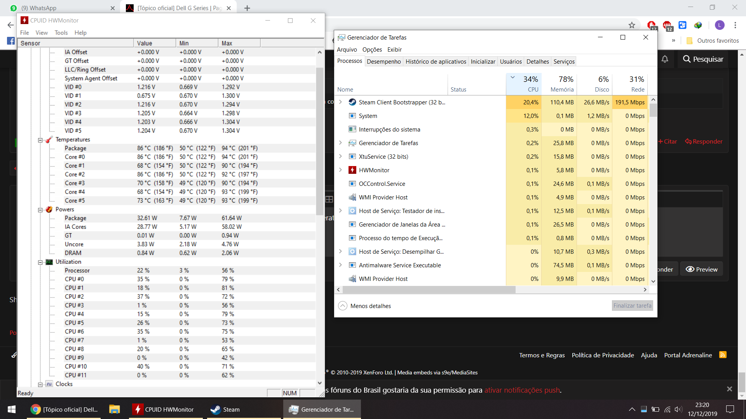Click the Temperatures thermometer icon
The height and width of the screenshot is (419, 746).
49,140
